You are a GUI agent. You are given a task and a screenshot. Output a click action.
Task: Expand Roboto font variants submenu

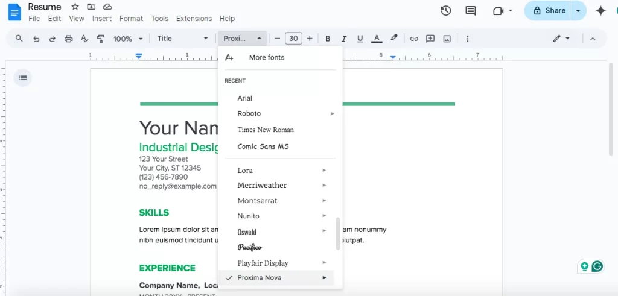333,114
